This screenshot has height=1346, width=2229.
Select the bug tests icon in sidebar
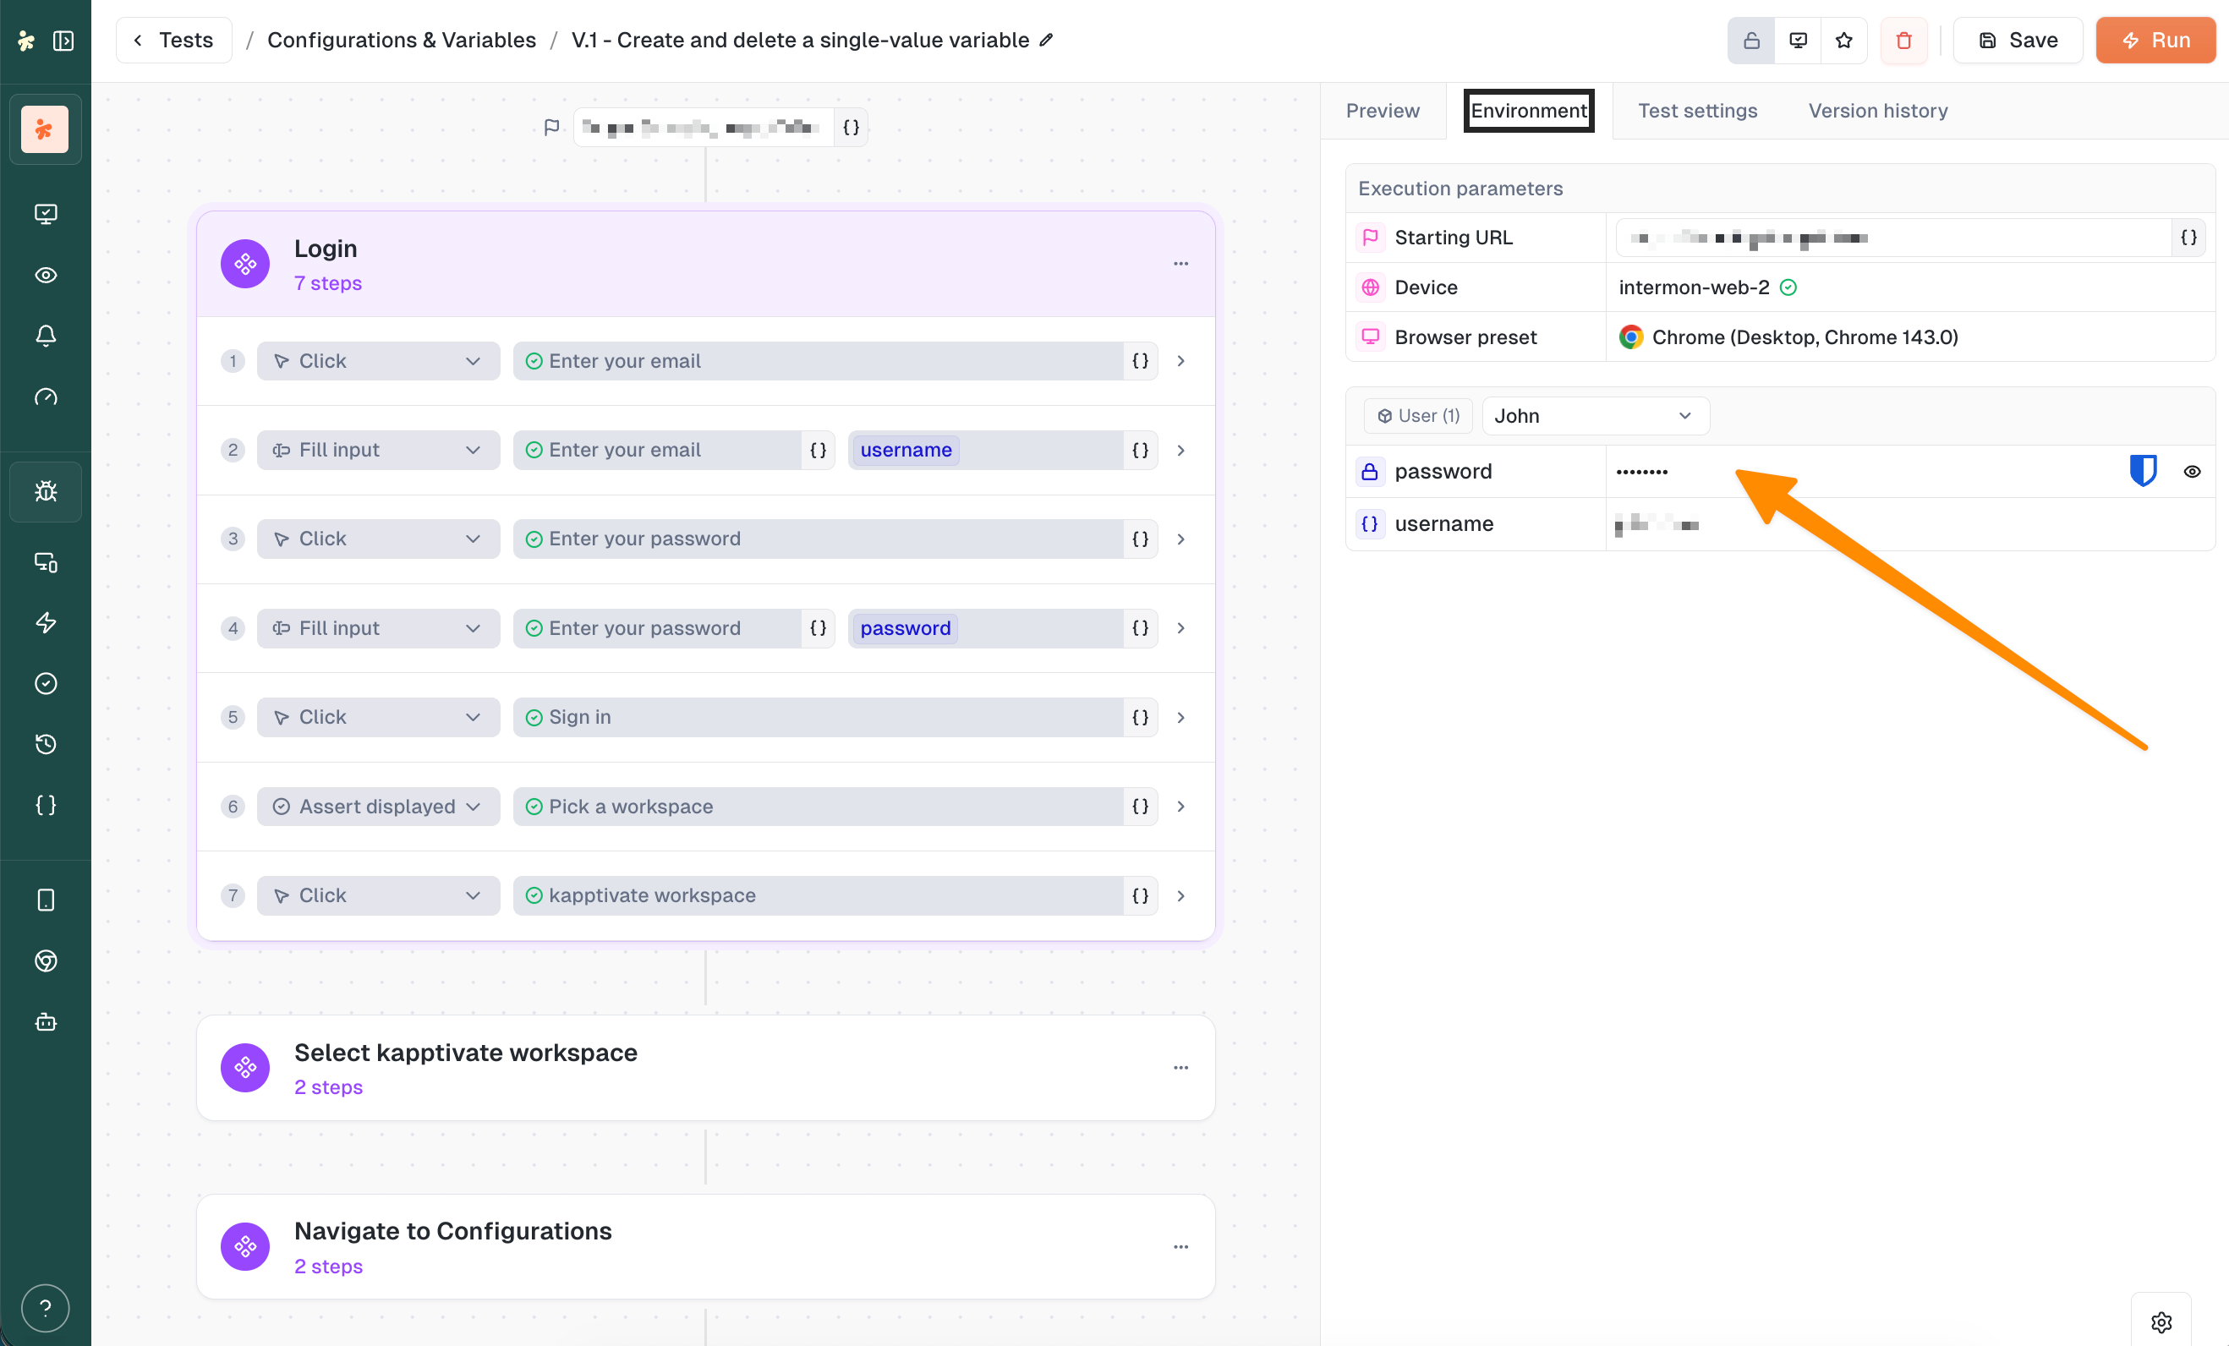pyautogui.click(x=45, y=491)
